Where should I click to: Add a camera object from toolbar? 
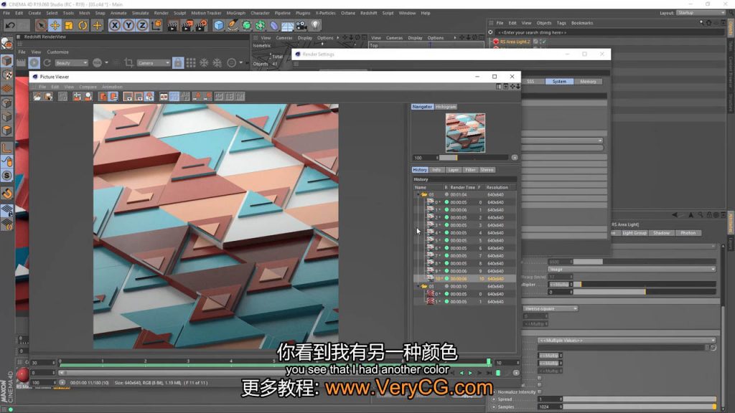pyautogui.click(x=301, y=25)
